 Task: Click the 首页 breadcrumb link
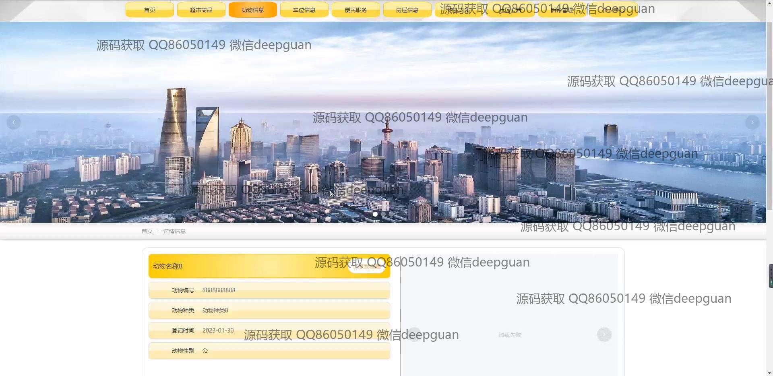[x=147, y=231]
